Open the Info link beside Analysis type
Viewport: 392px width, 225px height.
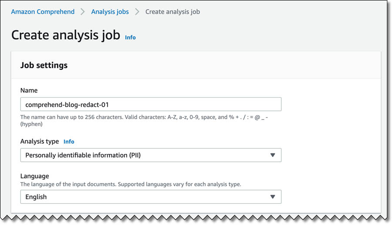click(69, 142)
